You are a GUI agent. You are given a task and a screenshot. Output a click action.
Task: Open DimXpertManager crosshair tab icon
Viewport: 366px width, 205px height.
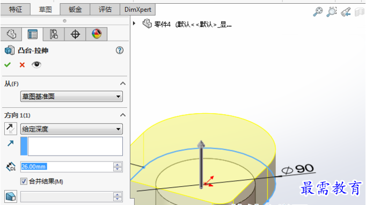point(75,34)
